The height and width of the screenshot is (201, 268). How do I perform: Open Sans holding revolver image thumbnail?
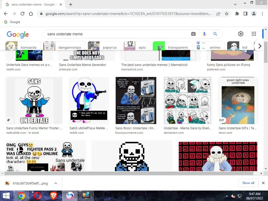point(89,100)
